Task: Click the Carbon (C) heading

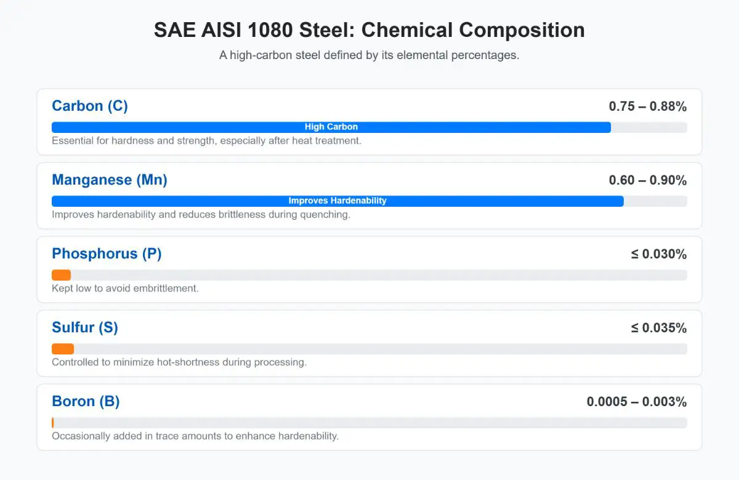Action: (x=90, y=106)
